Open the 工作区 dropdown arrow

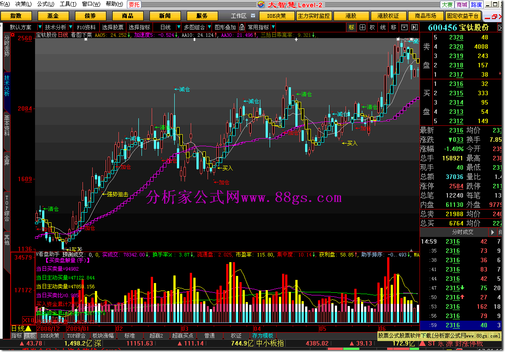253,16
